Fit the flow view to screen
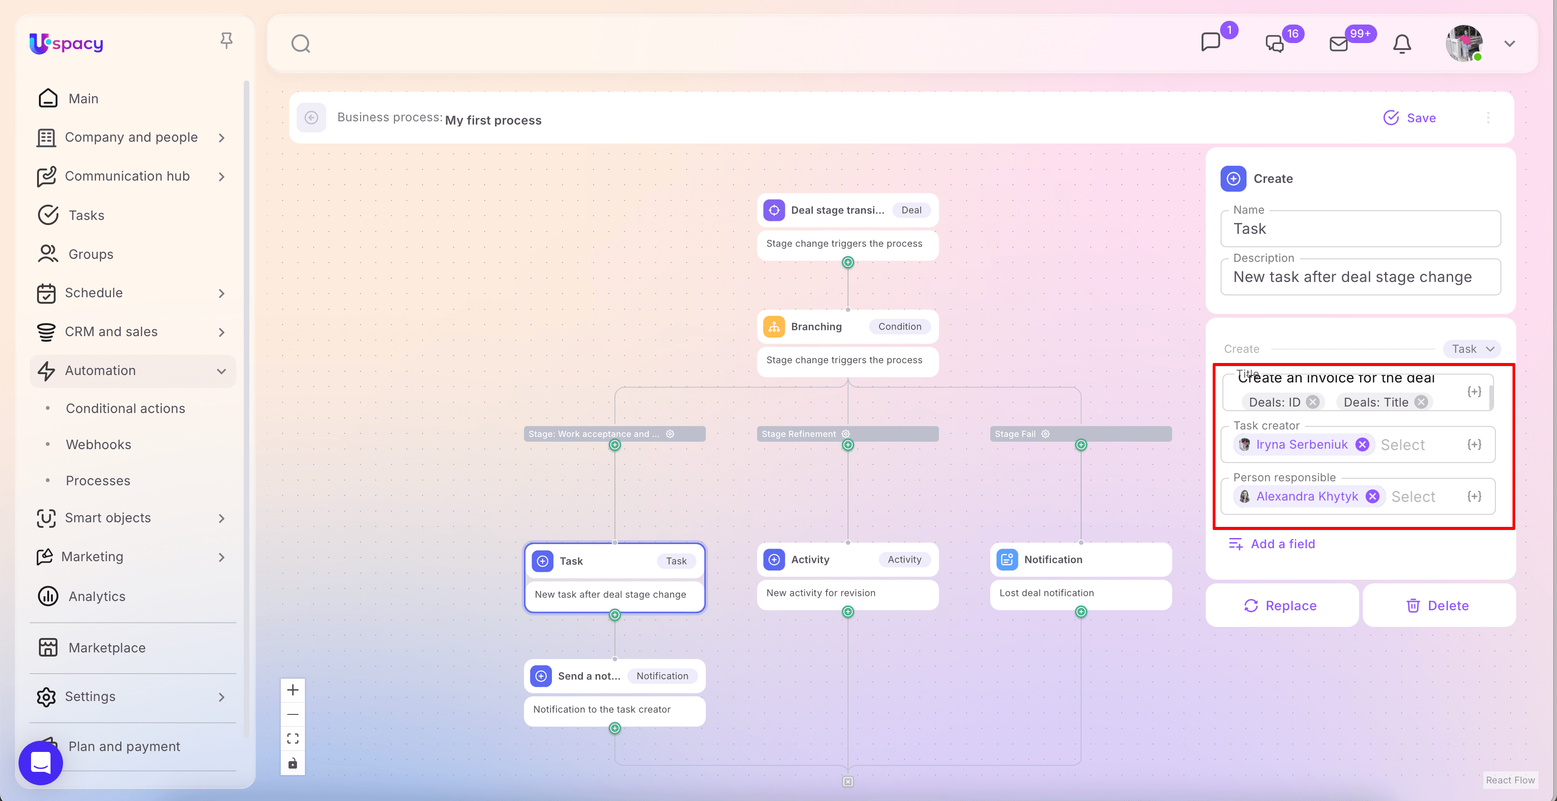Screen dimensions: 1557x801 tap(292, 738)
